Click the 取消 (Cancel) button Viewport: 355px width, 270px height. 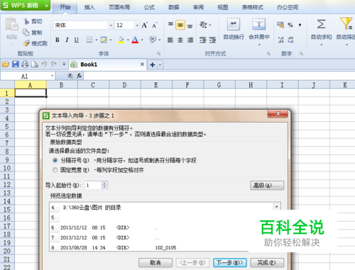pyautogui.click(x=155, y=262)
